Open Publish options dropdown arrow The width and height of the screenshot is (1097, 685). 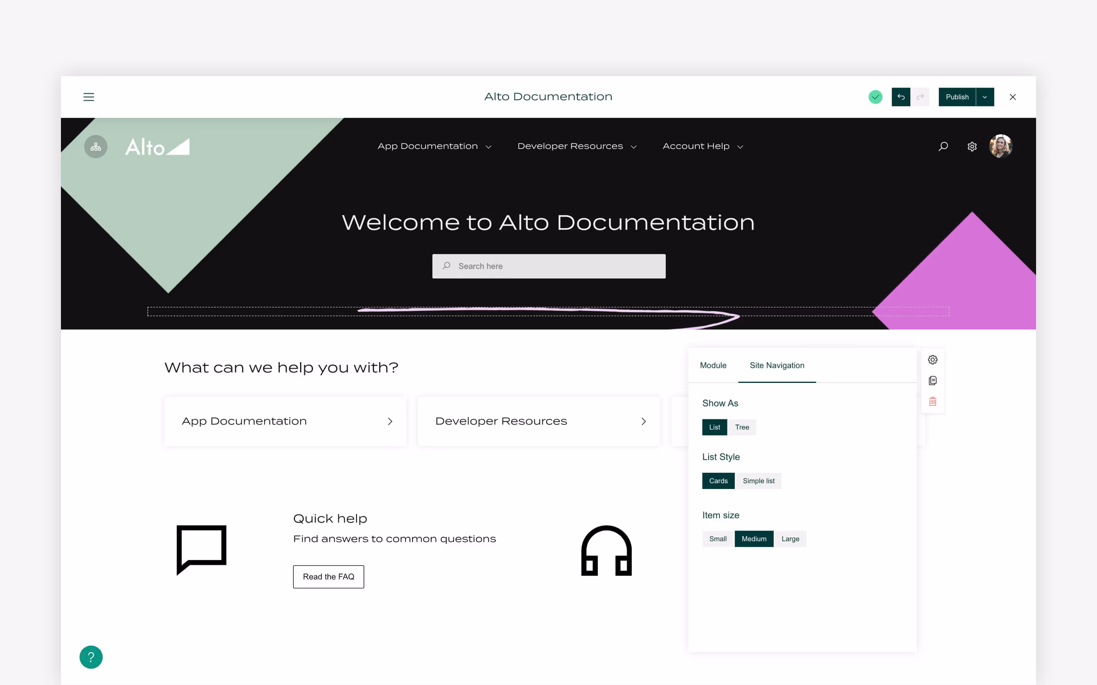pyautogui.click(x=985, y=97)
